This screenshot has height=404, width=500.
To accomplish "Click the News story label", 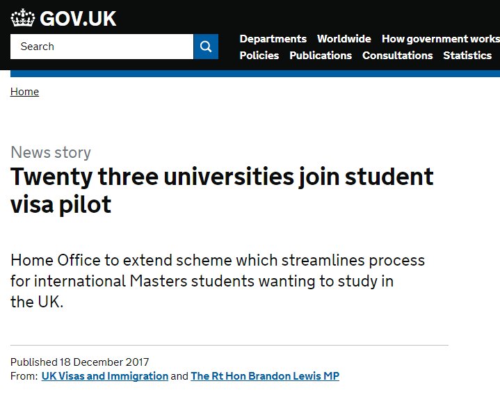I will [51, 152].
